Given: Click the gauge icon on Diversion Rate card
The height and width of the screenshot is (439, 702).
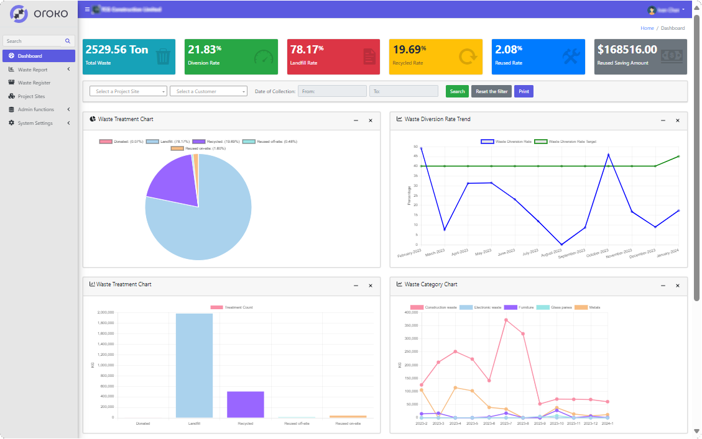Looking at the screenshot, I should (264, 55).
